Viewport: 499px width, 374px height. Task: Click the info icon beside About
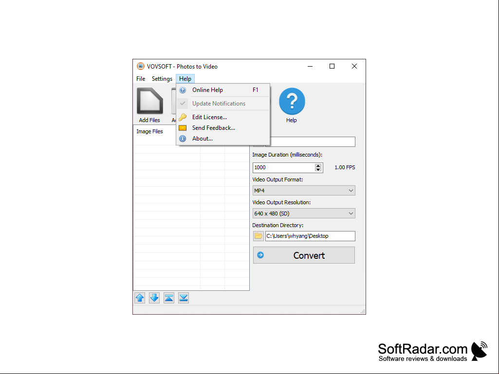pyautogui.click(x=183, y=139)
